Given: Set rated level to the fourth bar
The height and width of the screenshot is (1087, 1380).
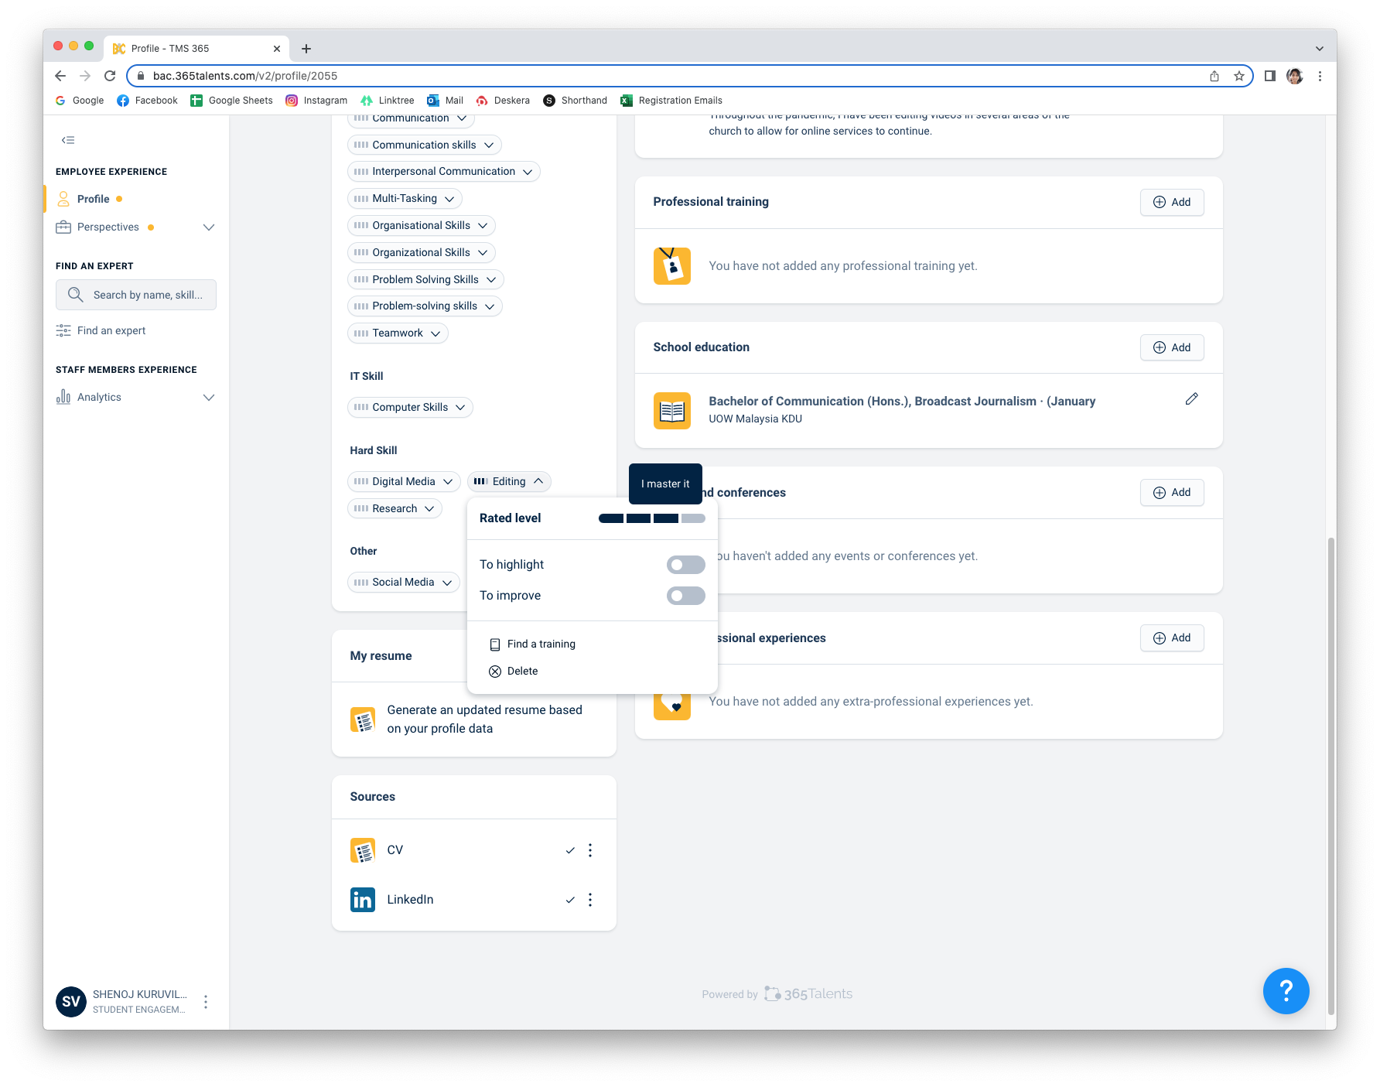Looking at the screenshot, I should 693,518.
